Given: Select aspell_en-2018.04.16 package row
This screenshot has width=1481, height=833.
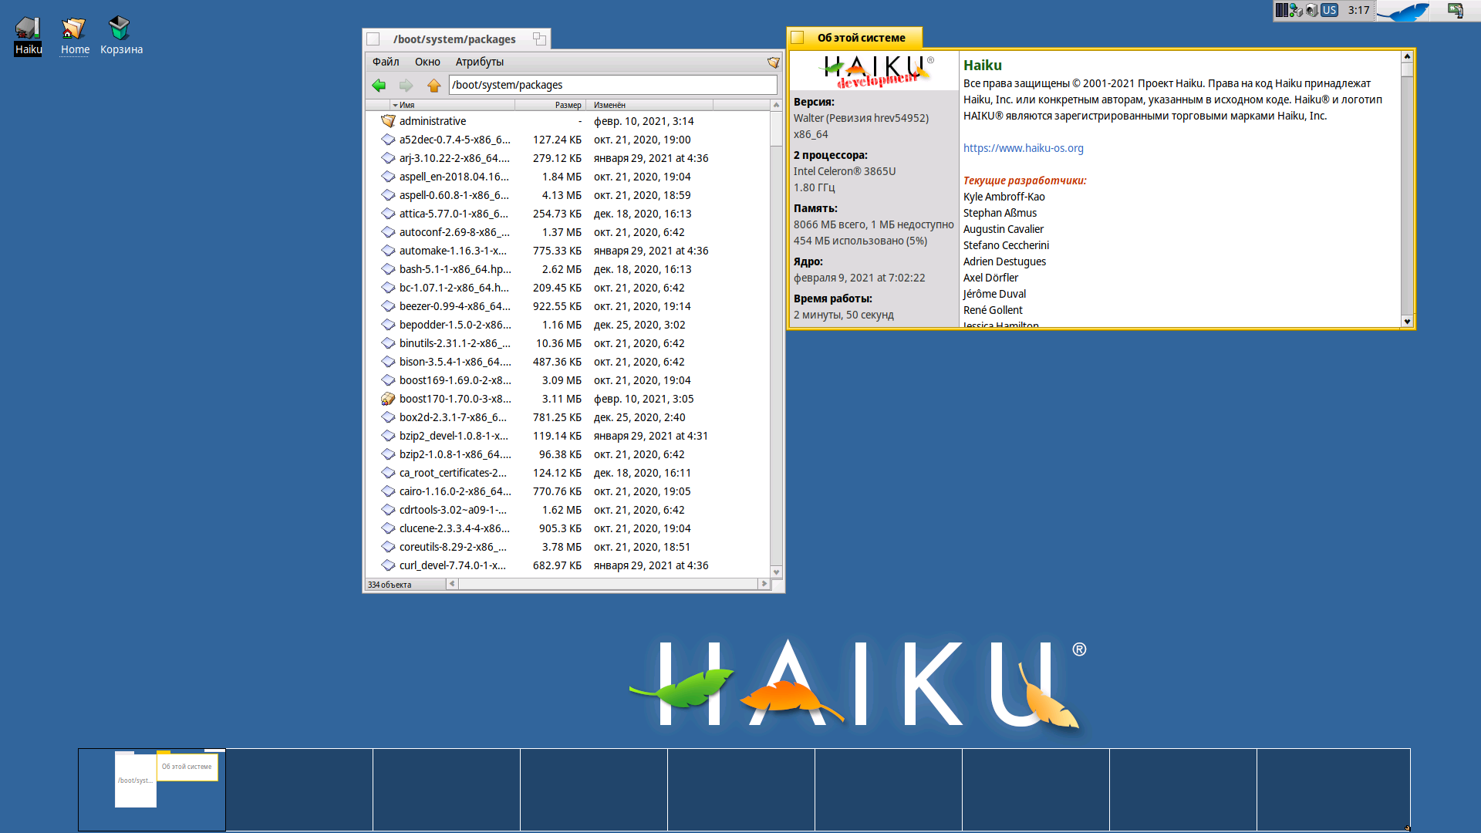Looking at the screenshot, I should (567, 177).
